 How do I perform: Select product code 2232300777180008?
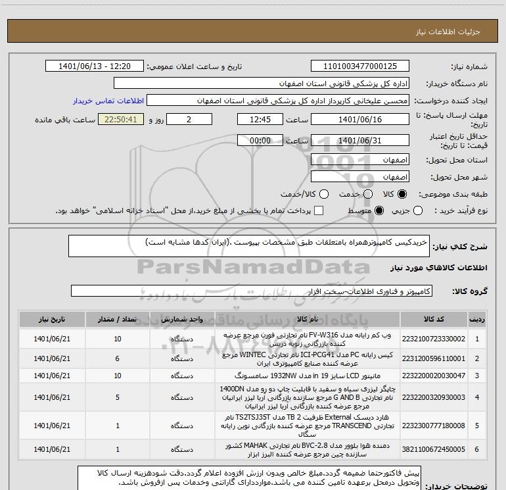[434, 426]
